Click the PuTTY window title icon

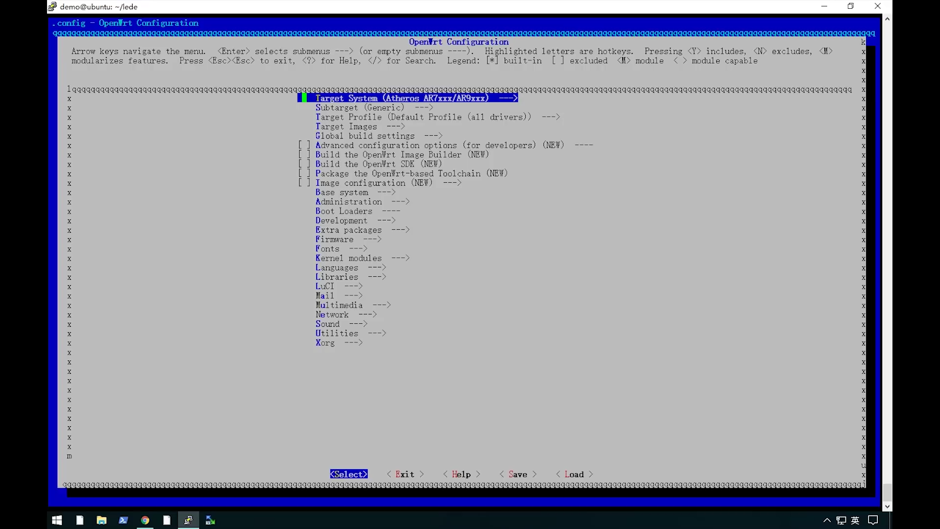click(52, 6)
